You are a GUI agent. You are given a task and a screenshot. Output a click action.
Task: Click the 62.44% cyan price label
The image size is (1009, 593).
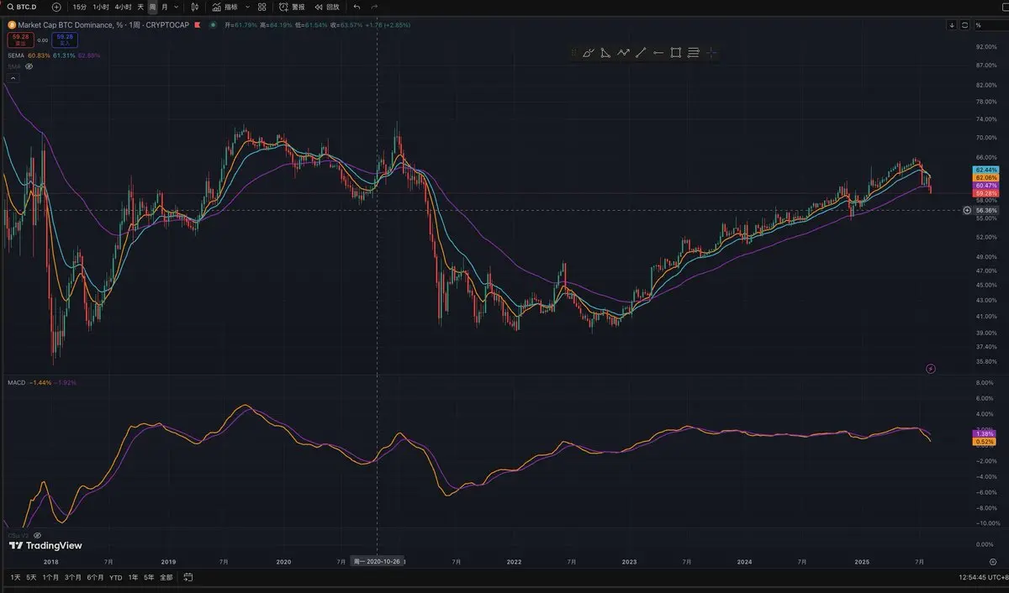tap(985, 170)
